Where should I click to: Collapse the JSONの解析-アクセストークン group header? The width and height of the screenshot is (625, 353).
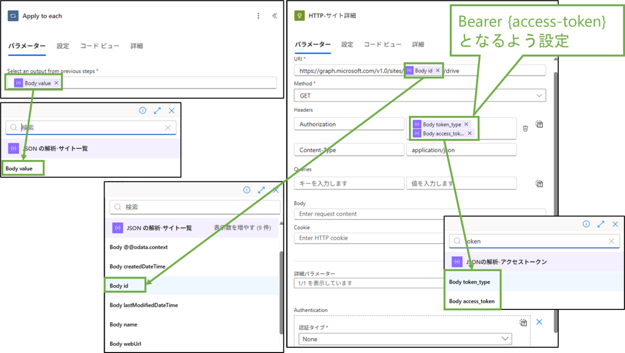click(x=534, y=262)
